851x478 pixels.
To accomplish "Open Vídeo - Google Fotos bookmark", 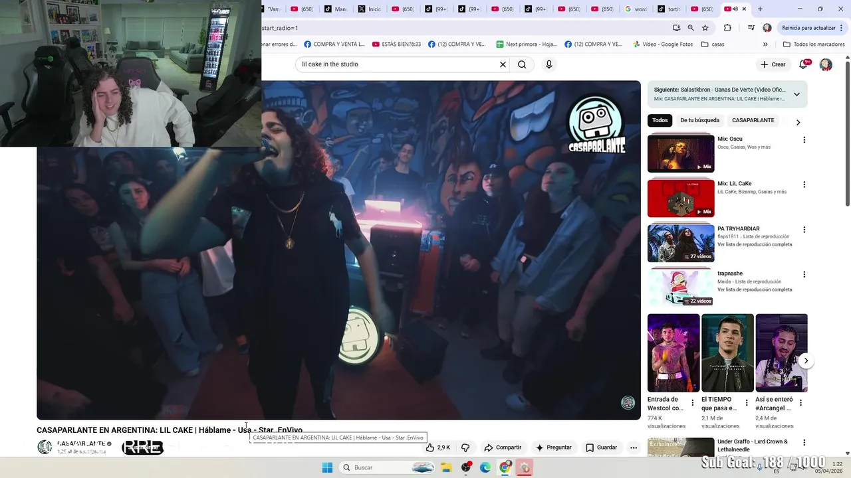I will (x=663, y=44).
